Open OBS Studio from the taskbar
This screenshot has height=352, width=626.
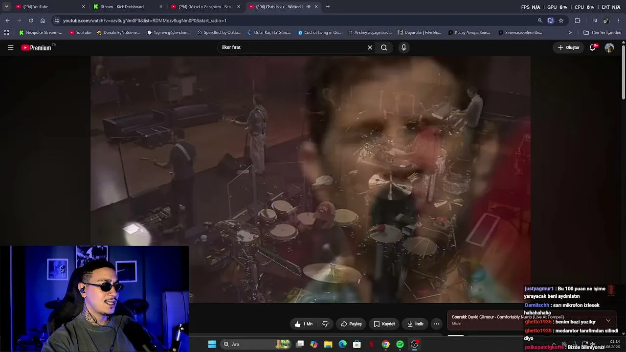[x=414, y=344]
